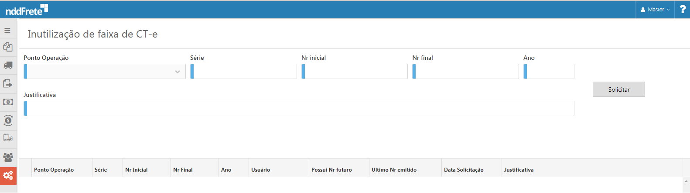
Task: Select the Ano input field
Action: [550, 72]
